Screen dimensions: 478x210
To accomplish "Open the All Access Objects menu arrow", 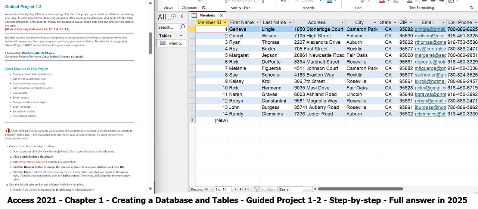I will 173,16.
